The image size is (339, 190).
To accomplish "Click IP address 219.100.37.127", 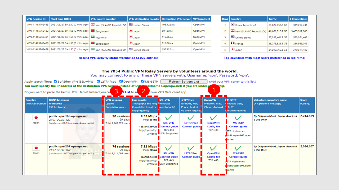I will click(60, 120).
